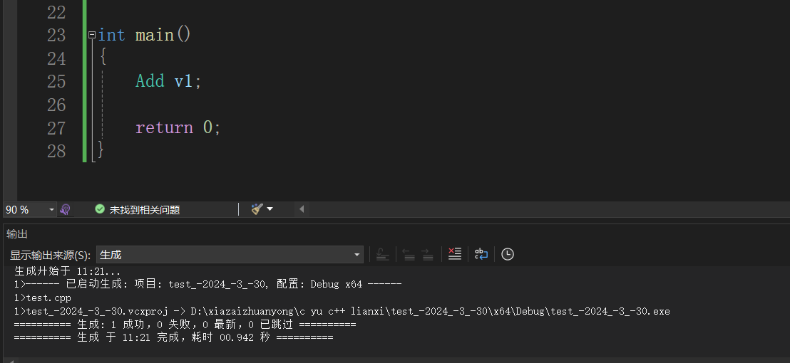Click the purple IntelliCode suggestions icon

pyautogui.click(x=65, y=210)
